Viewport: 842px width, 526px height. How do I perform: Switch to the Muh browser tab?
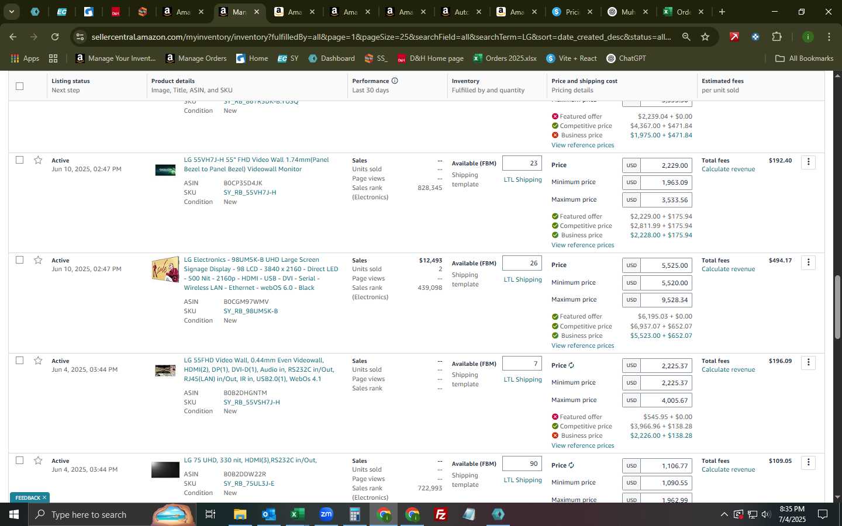[x=627, y=12]
